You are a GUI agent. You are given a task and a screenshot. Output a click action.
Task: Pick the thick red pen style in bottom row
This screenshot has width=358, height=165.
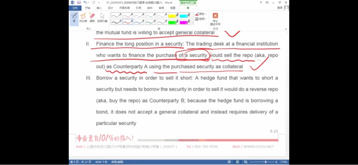pyautogui.click(x=128, y=22)
